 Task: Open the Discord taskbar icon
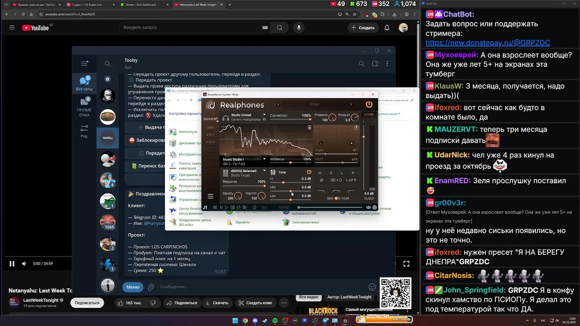(x=255, y=321)
